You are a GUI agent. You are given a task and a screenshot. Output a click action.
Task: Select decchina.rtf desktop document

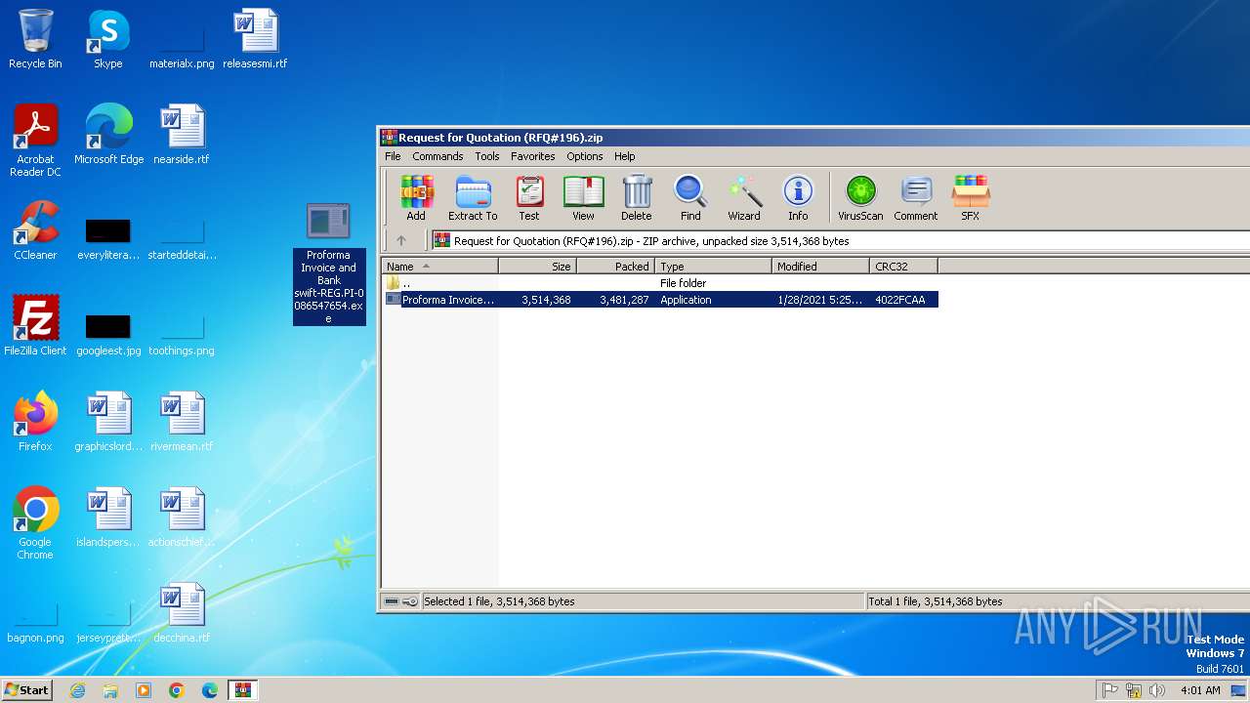[182, 613]
